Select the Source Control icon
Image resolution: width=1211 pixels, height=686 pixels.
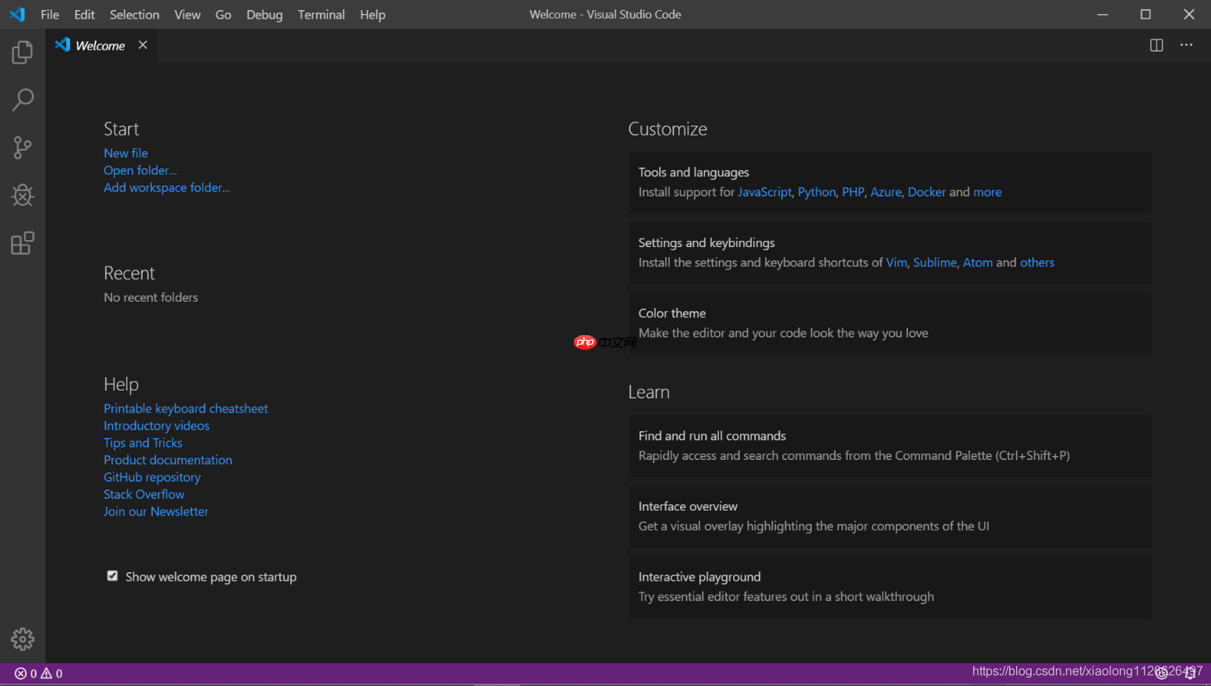22,147
